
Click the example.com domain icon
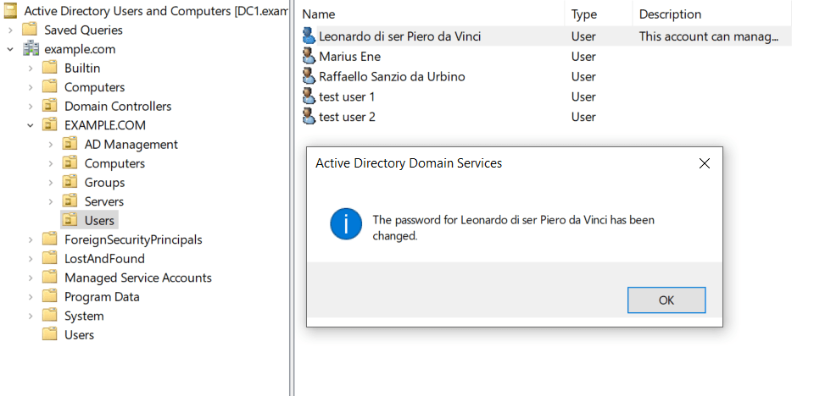pos(31,49)
